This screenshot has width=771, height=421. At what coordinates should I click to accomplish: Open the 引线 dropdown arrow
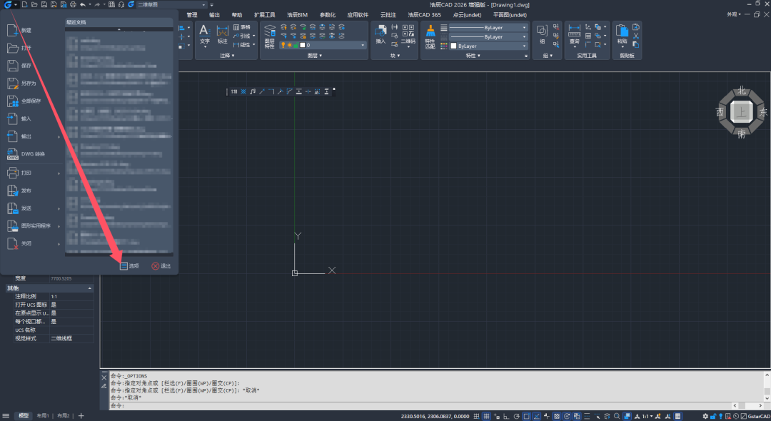point(253,36)
